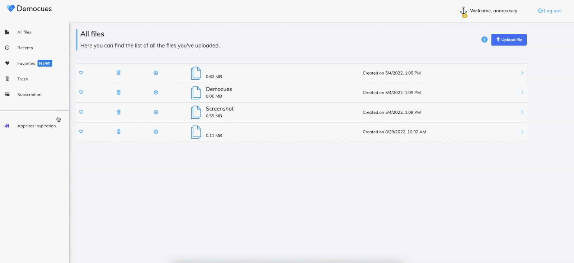Click the All files document icon in sidebar
Image resolution: width=574 pixels, height=263 pixels.
pos(7,32)
